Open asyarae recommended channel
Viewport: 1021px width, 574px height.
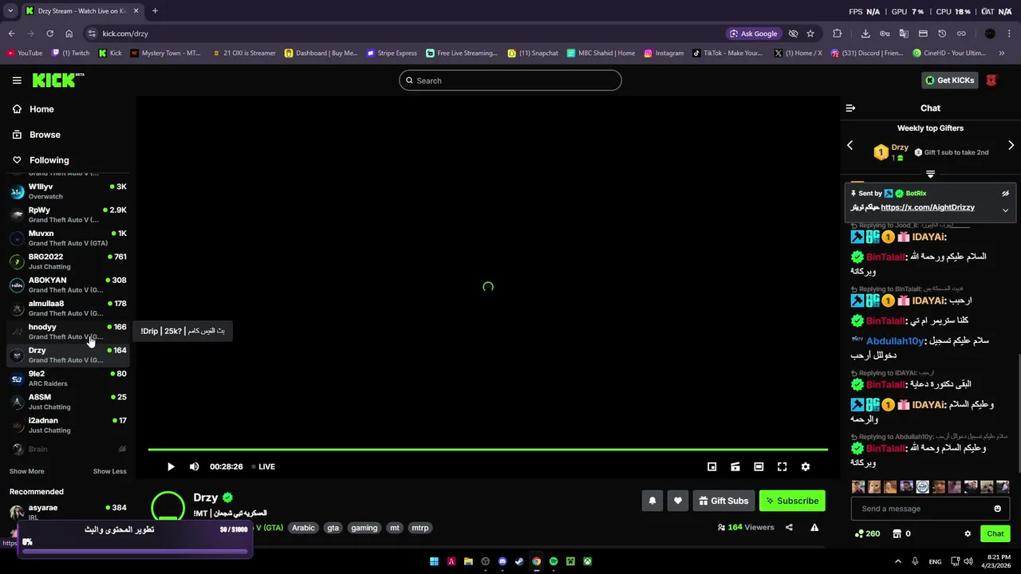(x=68, y=512)
